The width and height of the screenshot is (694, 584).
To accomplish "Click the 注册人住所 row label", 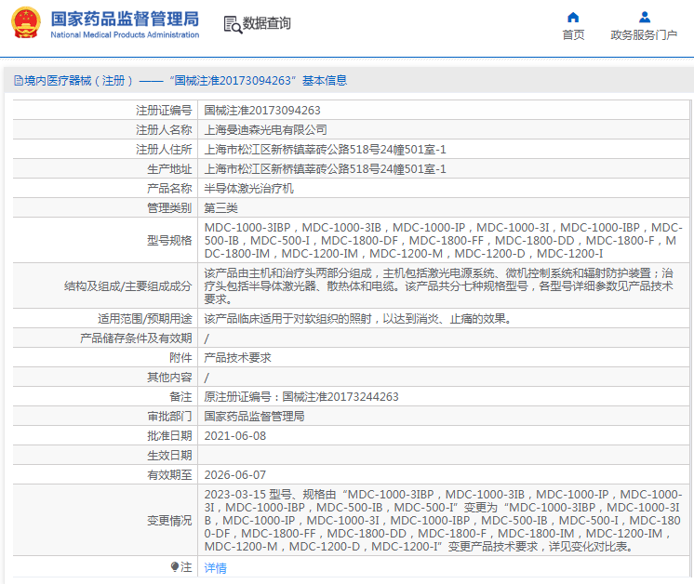I will tap(164, 150).
